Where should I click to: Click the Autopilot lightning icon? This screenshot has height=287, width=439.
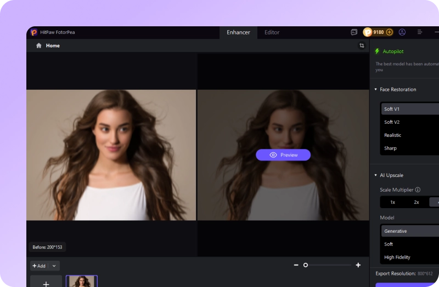[x=377, y=51]
